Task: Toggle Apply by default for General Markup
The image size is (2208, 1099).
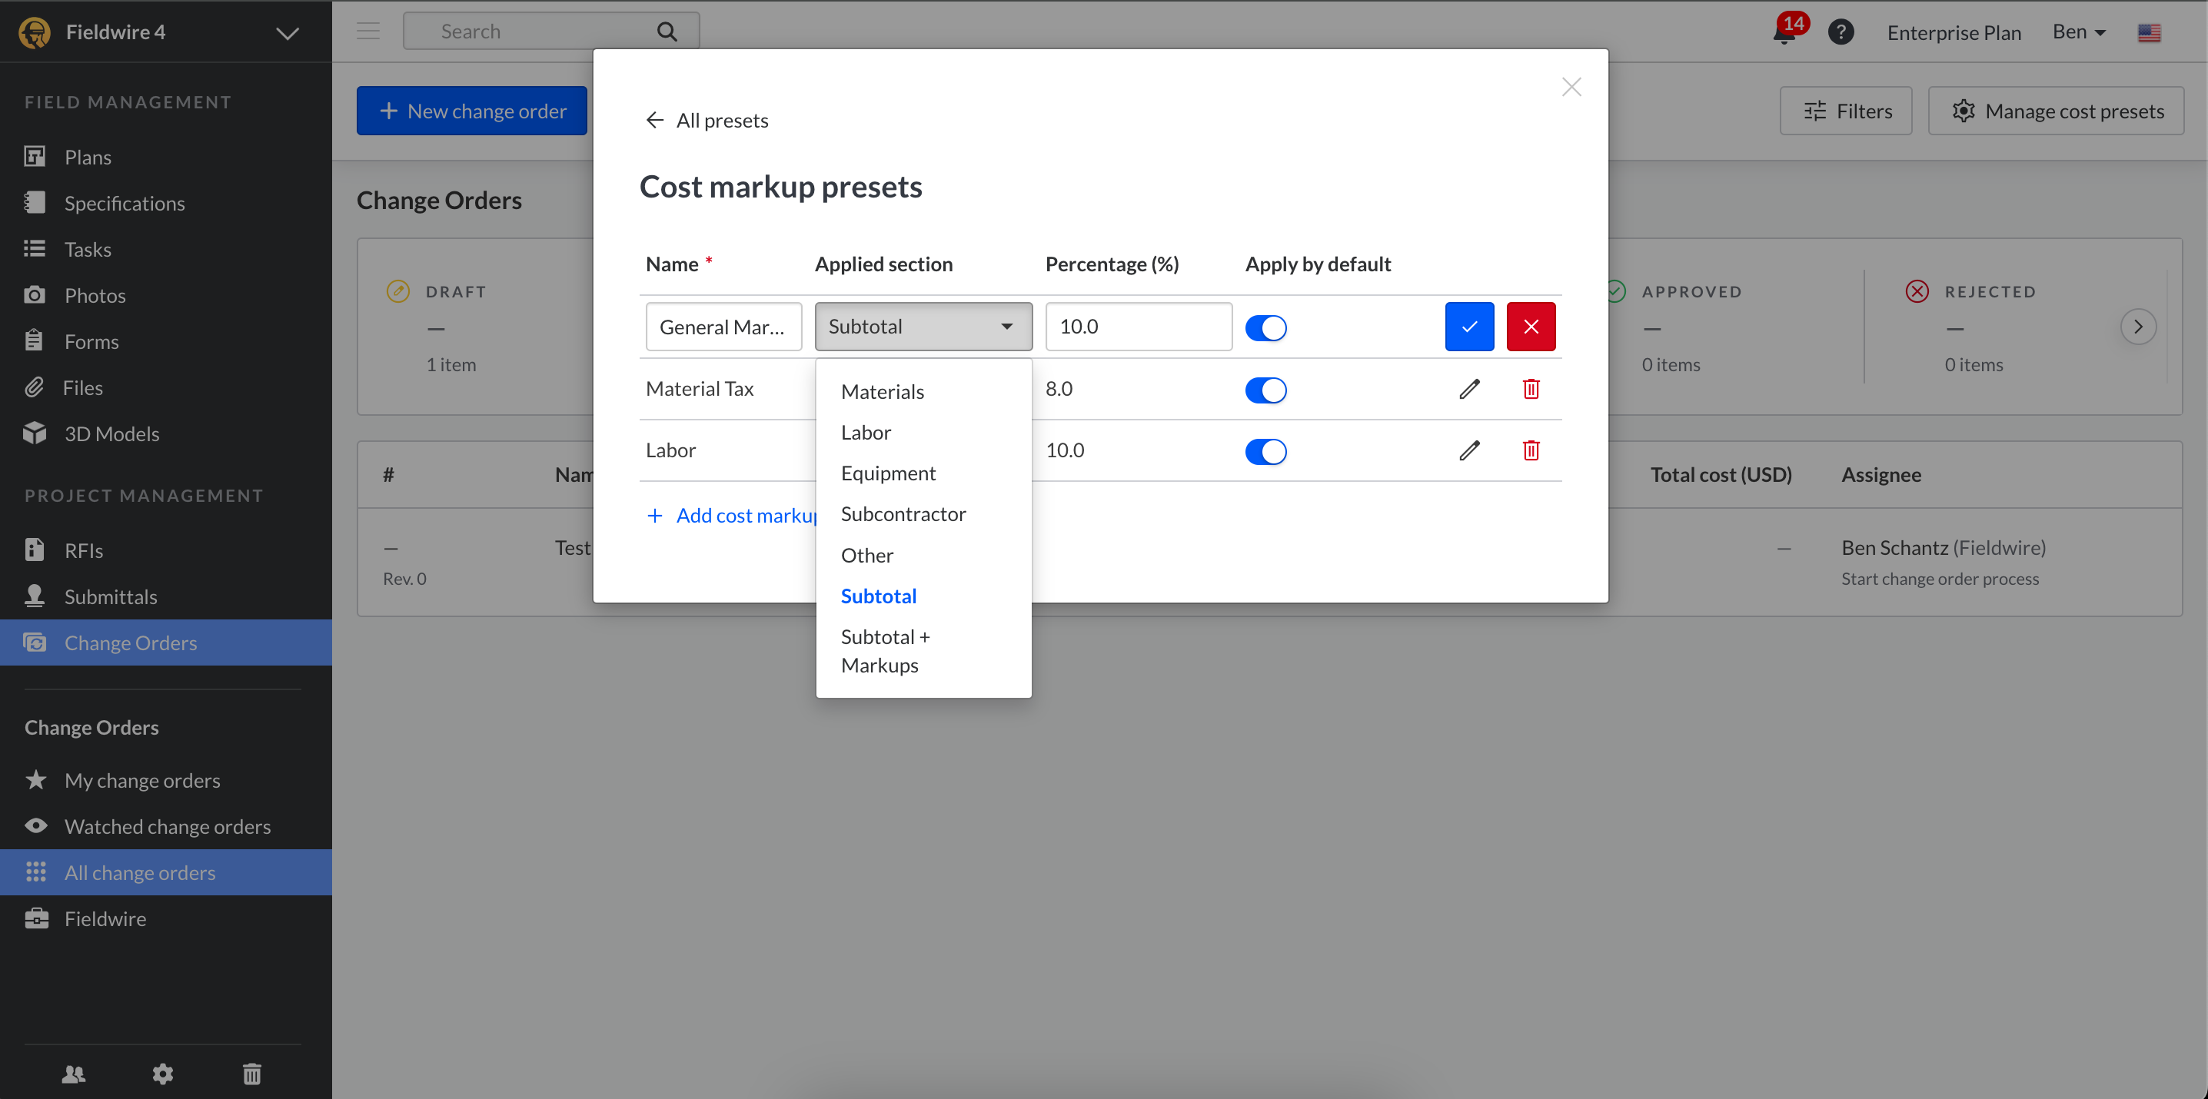Action: [x=1265, y=327]
